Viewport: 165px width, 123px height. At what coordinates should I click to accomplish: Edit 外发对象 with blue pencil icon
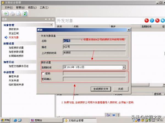coord(152,21)
